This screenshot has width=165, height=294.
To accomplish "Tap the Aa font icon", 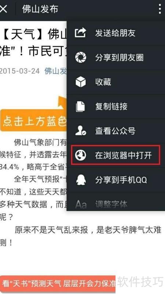I will [81, 204].
